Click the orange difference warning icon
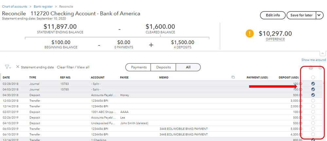 pyautogui.click(x=250, y=33)
